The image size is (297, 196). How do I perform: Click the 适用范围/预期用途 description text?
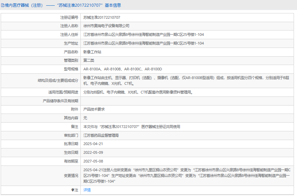pos(138,92)
